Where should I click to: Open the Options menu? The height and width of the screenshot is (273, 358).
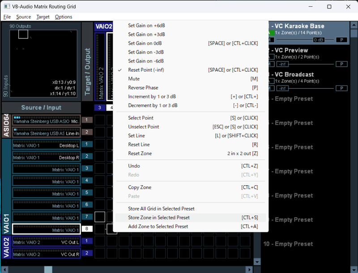pos(64,17)
